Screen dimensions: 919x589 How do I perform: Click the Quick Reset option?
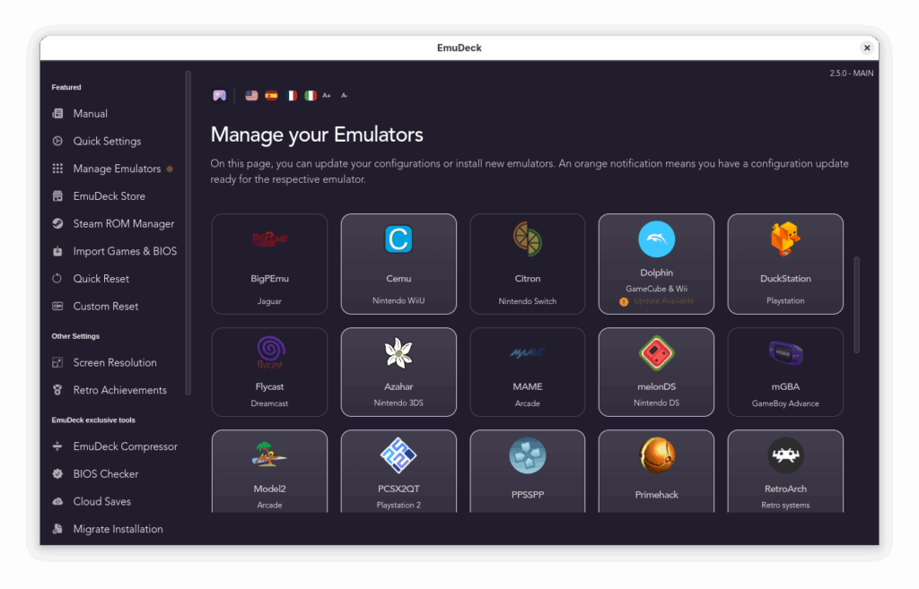(x=101, y=279)
